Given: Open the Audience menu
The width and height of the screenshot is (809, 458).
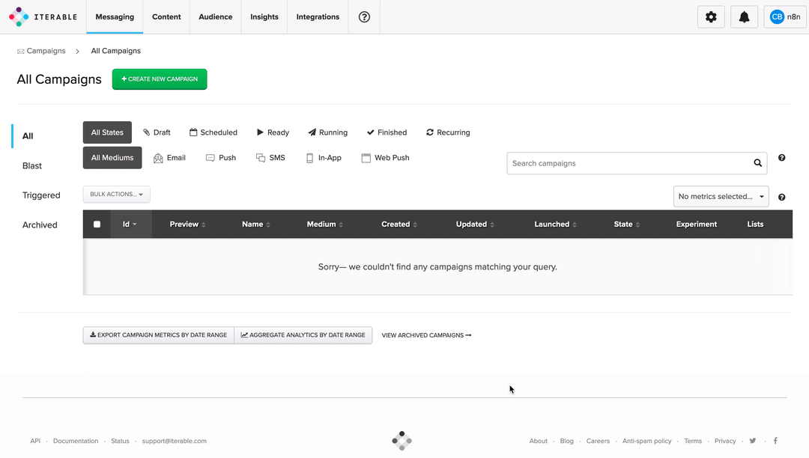Looking at the screenshot, I should tap(215, 17).
